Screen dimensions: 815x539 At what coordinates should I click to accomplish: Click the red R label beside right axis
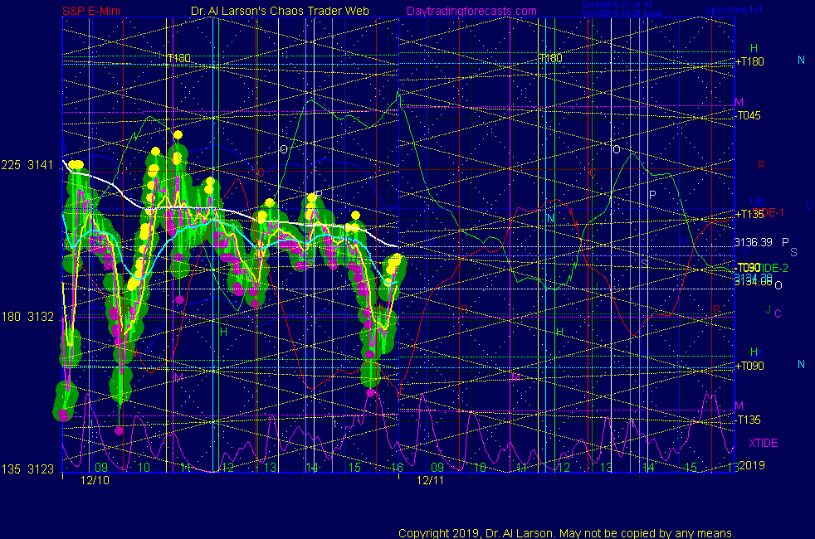pos(761,165)
